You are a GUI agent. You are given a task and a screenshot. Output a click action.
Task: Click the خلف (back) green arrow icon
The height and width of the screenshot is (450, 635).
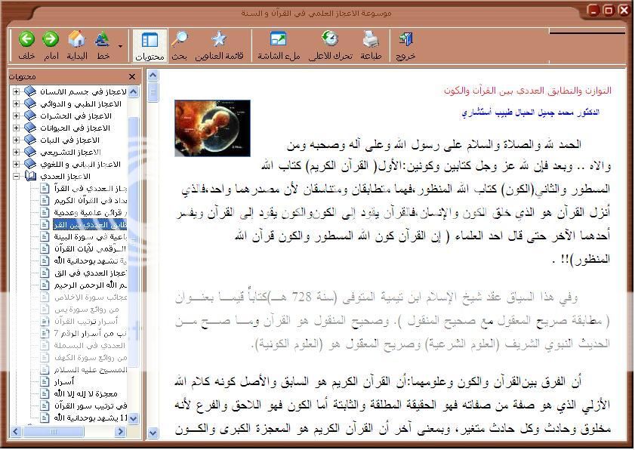[x=26, y=40]
